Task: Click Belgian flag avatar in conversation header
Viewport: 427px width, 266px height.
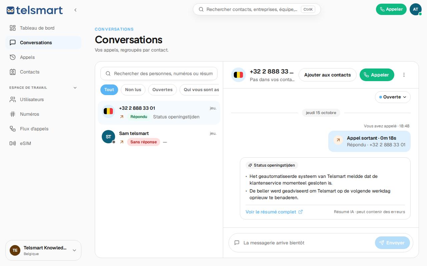Action: (x=238, y=75)
